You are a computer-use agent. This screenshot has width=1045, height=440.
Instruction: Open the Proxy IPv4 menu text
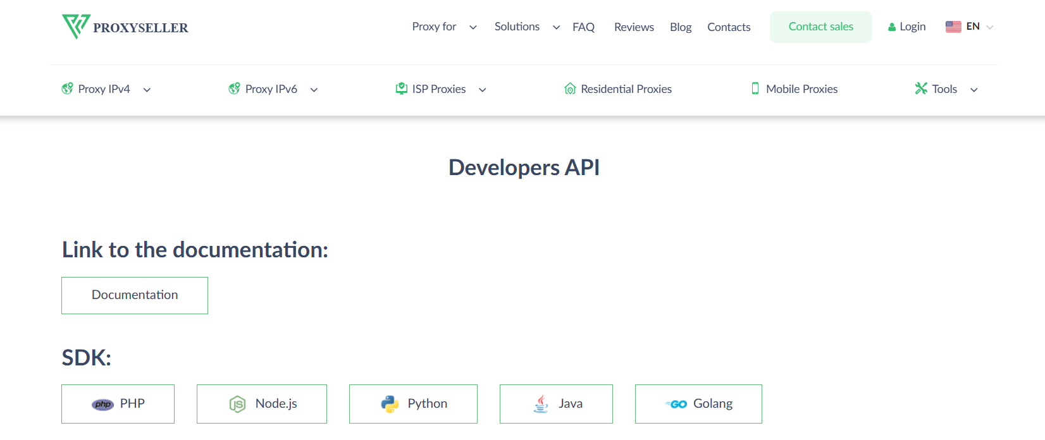(104, 89)
